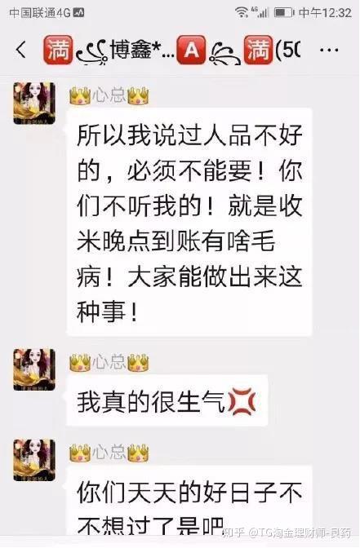This screenshot has height=548, width=360.
Task: Tap the 心总 name on last message
Action: 109,452
